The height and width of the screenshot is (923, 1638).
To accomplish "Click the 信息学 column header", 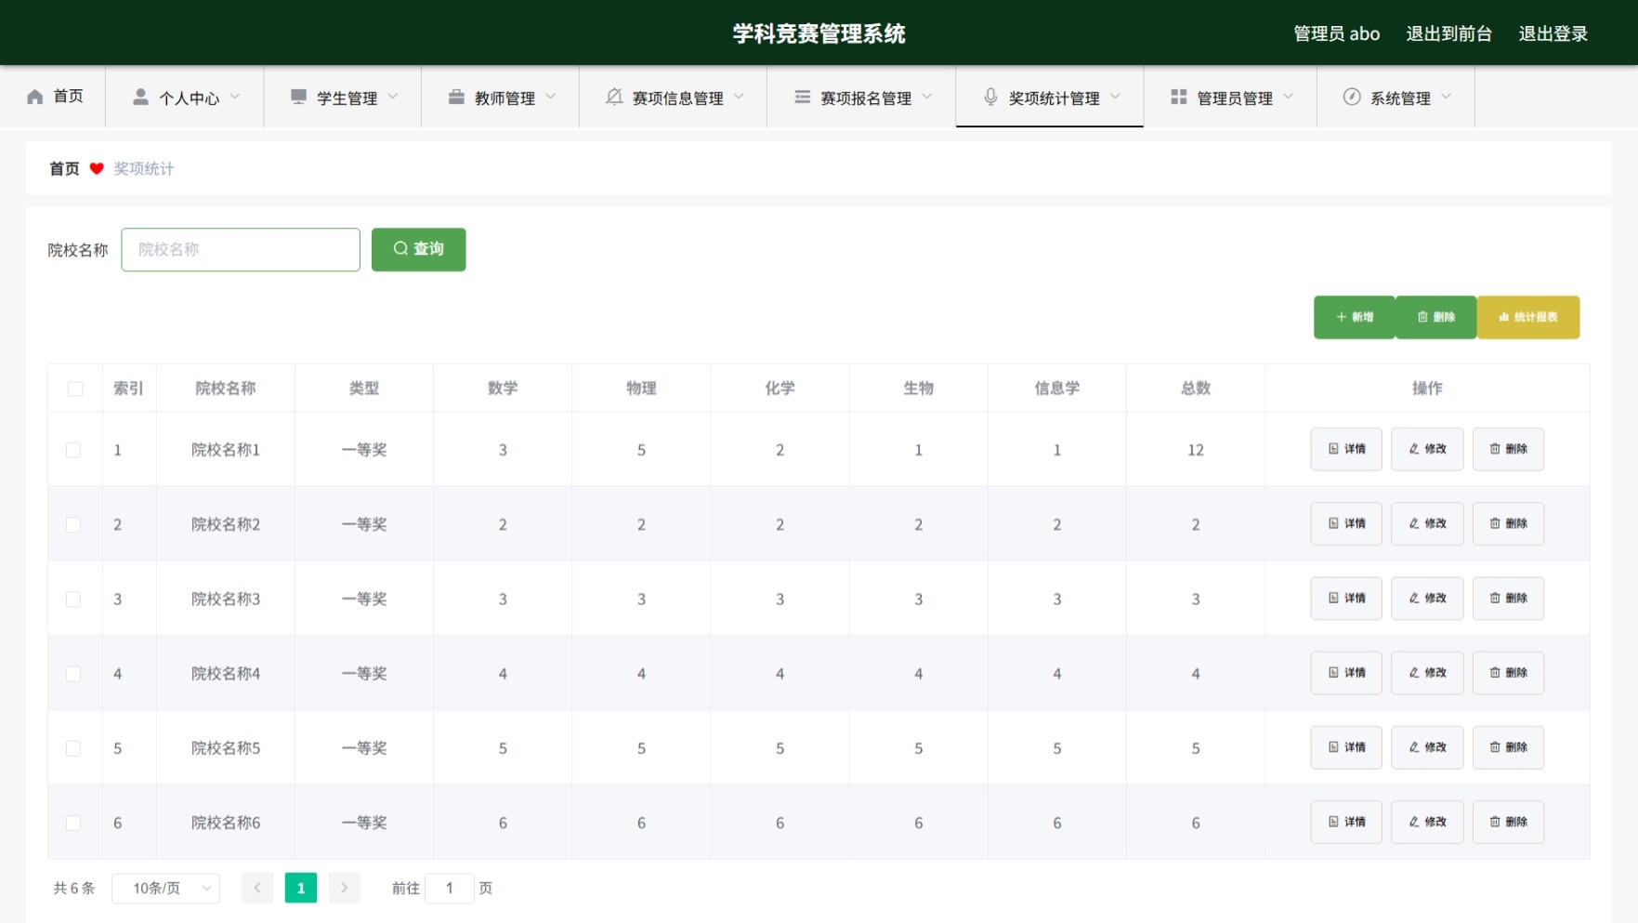I will coord(1057,388).
